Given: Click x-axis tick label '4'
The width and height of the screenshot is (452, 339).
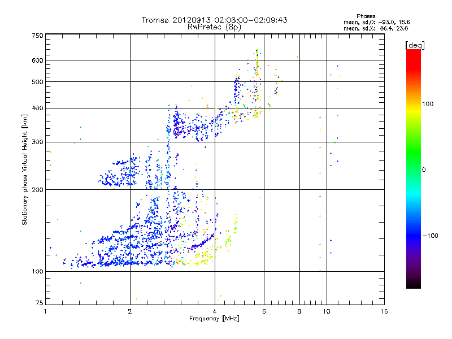Looking at the screenshot, I should [x=215, y=311].
